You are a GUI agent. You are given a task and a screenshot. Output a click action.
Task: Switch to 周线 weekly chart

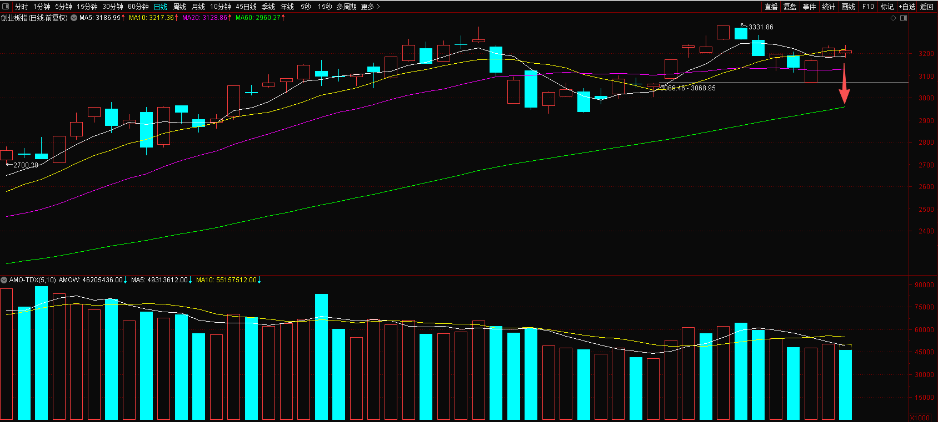tap(179, 7)
